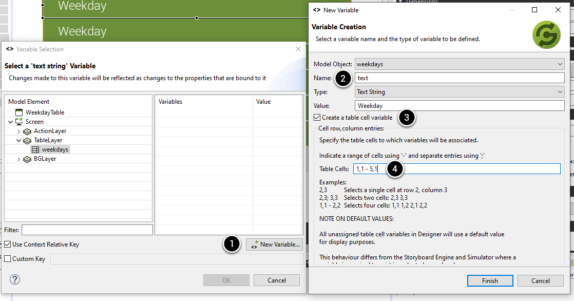Click the BGLayer stacked-layers icon
The height and width of the screenshot is (301, 574).
tap(27, 159)
